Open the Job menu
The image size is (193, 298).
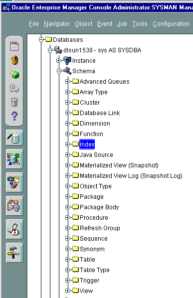click(122, 24)
